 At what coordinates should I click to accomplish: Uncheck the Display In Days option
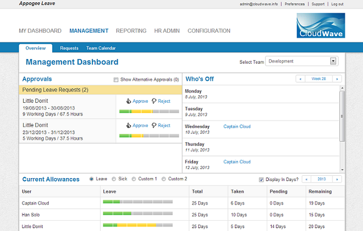pyautogui.click(x=262, y=179)
